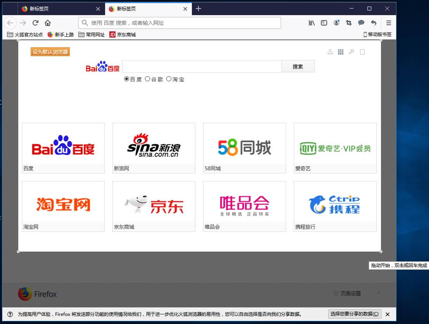
Task: Open the 京东商城 site tile
Action: pos(154,207)
